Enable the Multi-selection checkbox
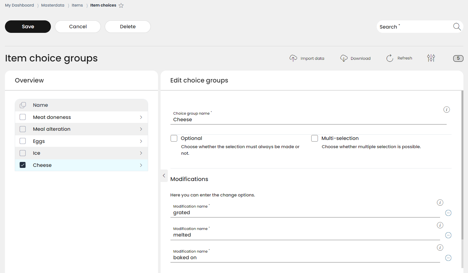Viewport: 468px width, 273px height. pos(314,138)
